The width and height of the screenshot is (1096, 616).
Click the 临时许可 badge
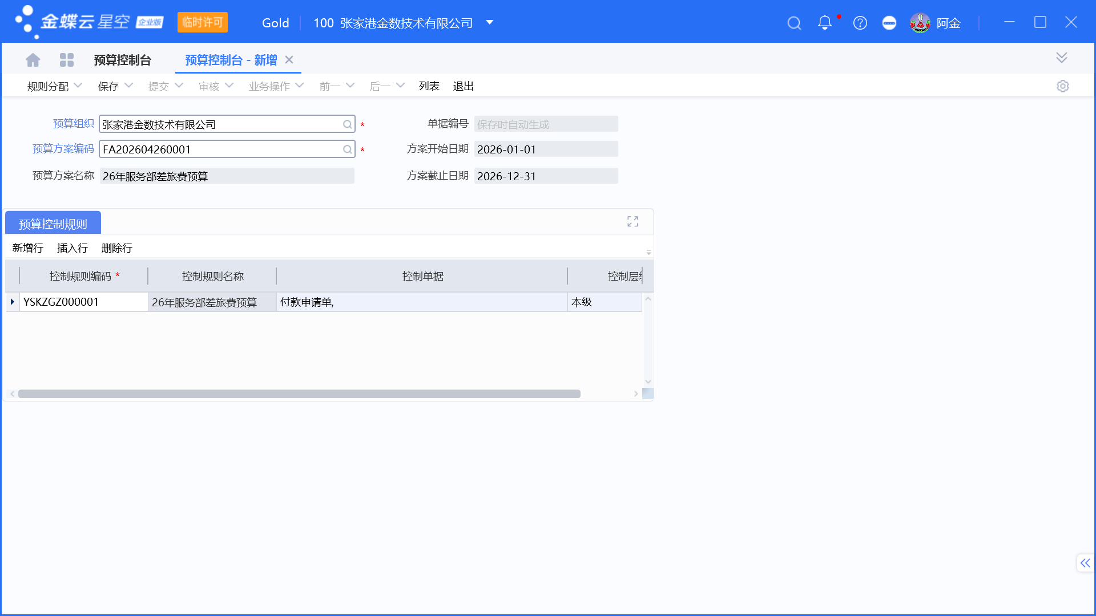(203, 22)
